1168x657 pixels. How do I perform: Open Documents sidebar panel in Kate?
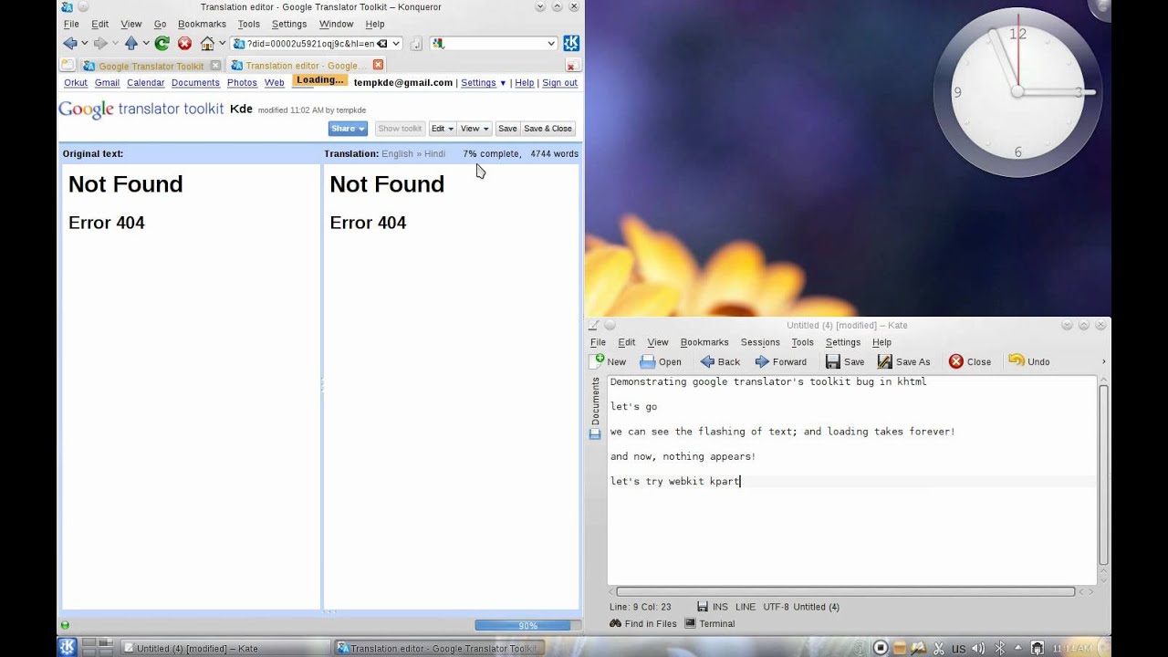(x=596, y=408)
